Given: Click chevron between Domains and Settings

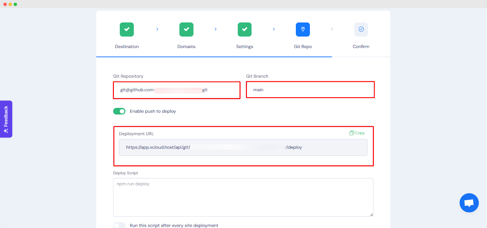Looking at the screenshot, I should pos(215,29).
